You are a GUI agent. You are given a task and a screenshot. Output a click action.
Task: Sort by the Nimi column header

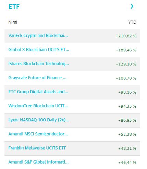coord(13,22)
